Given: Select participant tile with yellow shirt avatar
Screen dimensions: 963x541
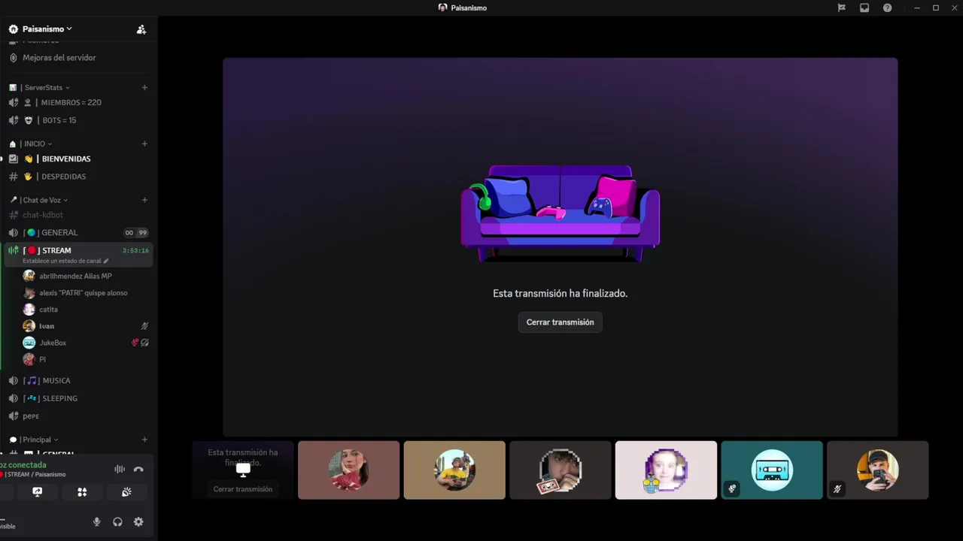Looking at the screenshot, I should click(454, 470).
